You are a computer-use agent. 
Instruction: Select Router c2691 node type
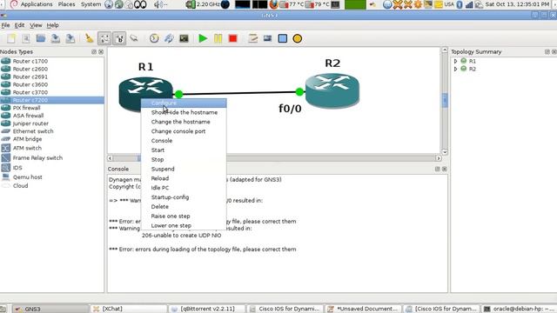coord(52,77)
